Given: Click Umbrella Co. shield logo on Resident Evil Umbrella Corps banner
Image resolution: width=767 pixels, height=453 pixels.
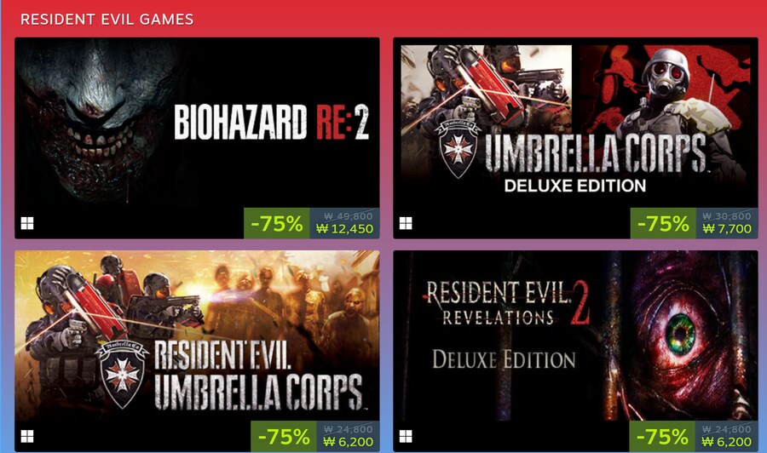Looking at the screenshot, I should (x=122, y=375).
